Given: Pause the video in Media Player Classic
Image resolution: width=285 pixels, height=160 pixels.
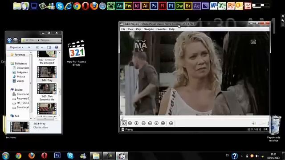Looking at the screenshot, I should (x=130, y=123).
